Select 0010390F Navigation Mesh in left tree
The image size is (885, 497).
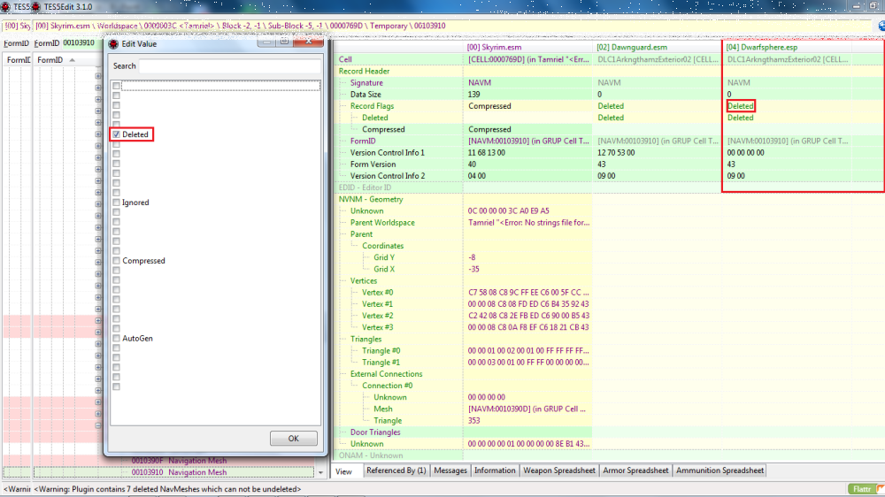[179, 461]
